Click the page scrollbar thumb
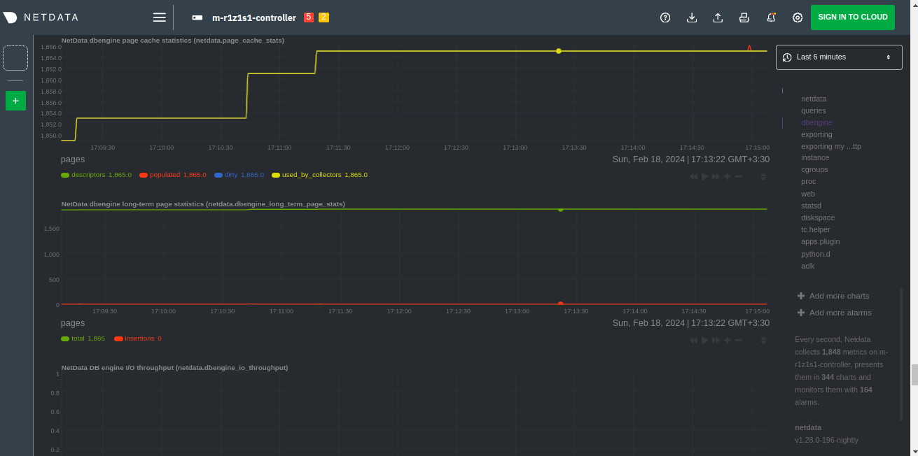 (914, 374)
